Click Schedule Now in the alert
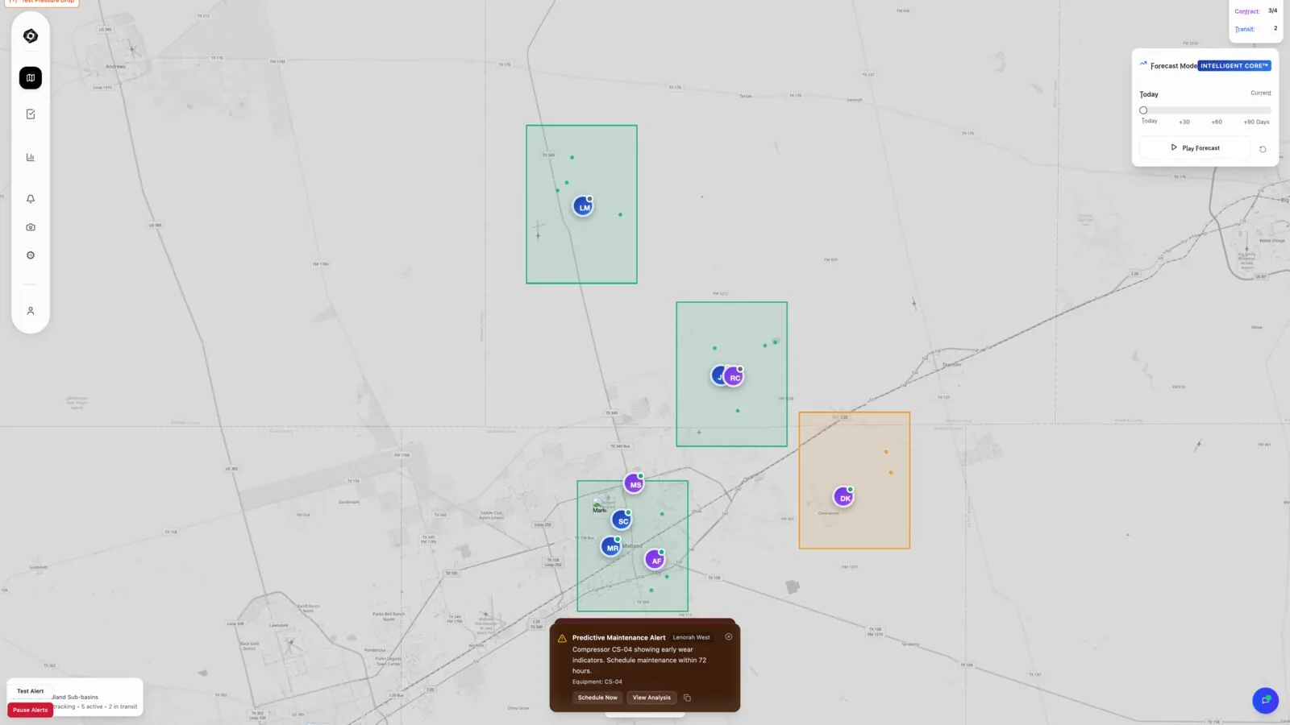The height and width of the screenshot is (725, 1290). [597, 698]
